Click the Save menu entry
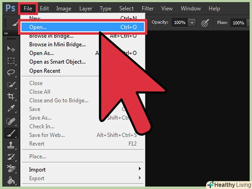252x189 pixels. click(x=35, y=109)
